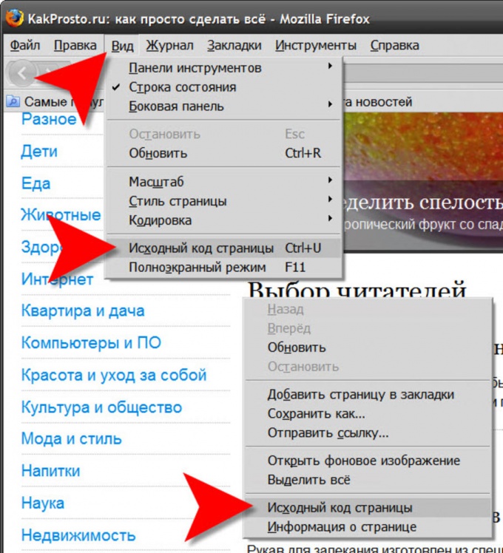
Task: Expand the Масштаб submenu arrow
Action: [x=330, y=180]
